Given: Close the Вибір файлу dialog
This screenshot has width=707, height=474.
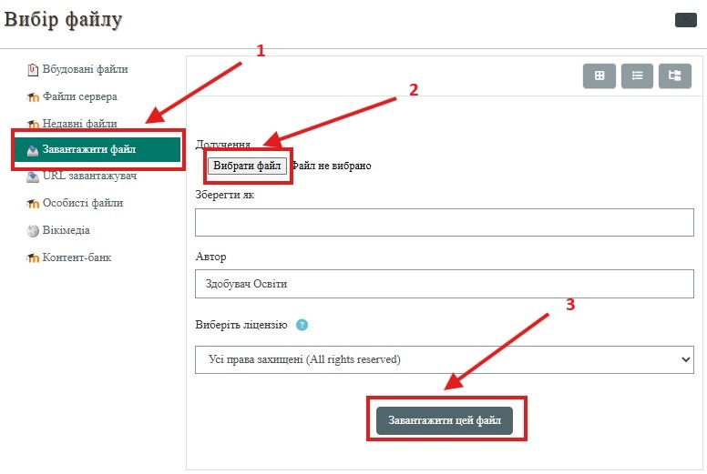Looking at the screenshot, I should pyautogui.click(x=686, y=20).
